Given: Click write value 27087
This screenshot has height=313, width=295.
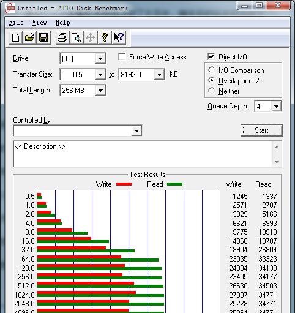Looking at the screenshot, I should (x=238, y=295).
